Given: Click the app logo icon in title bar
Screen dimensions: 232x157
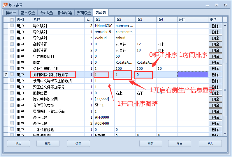Looking at the screenshot, I should 5,5.
